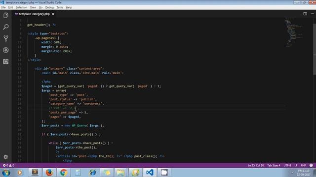Click the code minimap overview
Screen dimensions: 316x177
coord(294,32)
